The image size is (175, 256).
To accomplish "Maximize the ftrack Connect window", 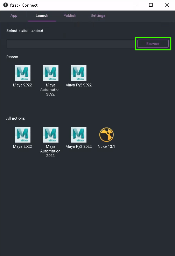I will pos(151,5).
